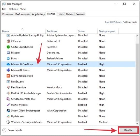Open the Options menu
This screenshot has height=136, width=140.
[x=13, y=9]
